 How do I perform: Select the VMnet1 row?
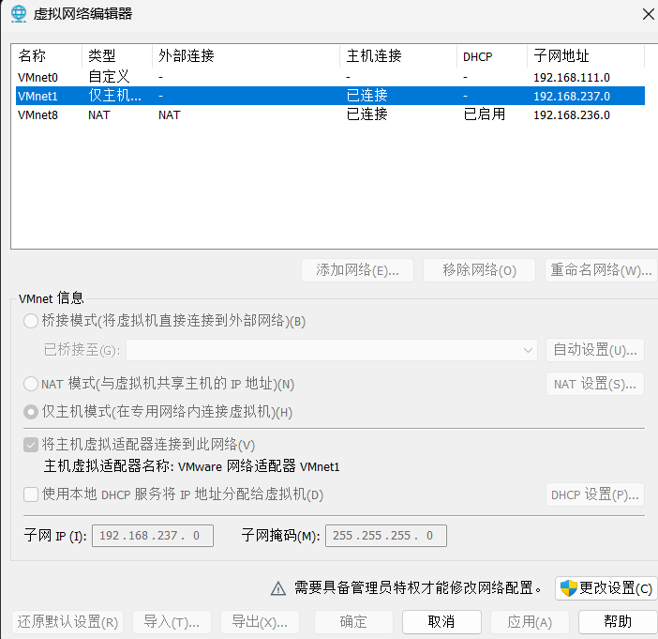[x=330, y=96]
